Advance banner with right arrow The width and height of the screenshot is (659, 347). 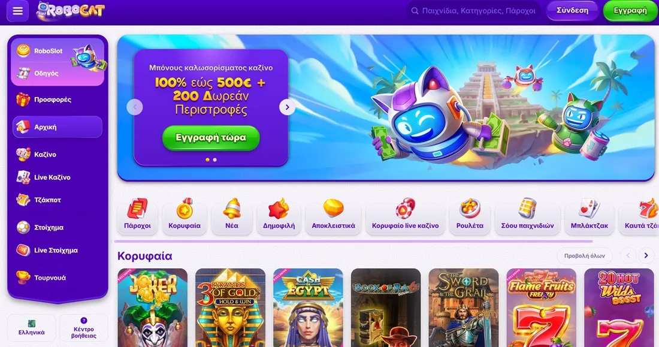287,107
